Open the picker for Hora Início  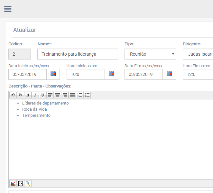111,74
